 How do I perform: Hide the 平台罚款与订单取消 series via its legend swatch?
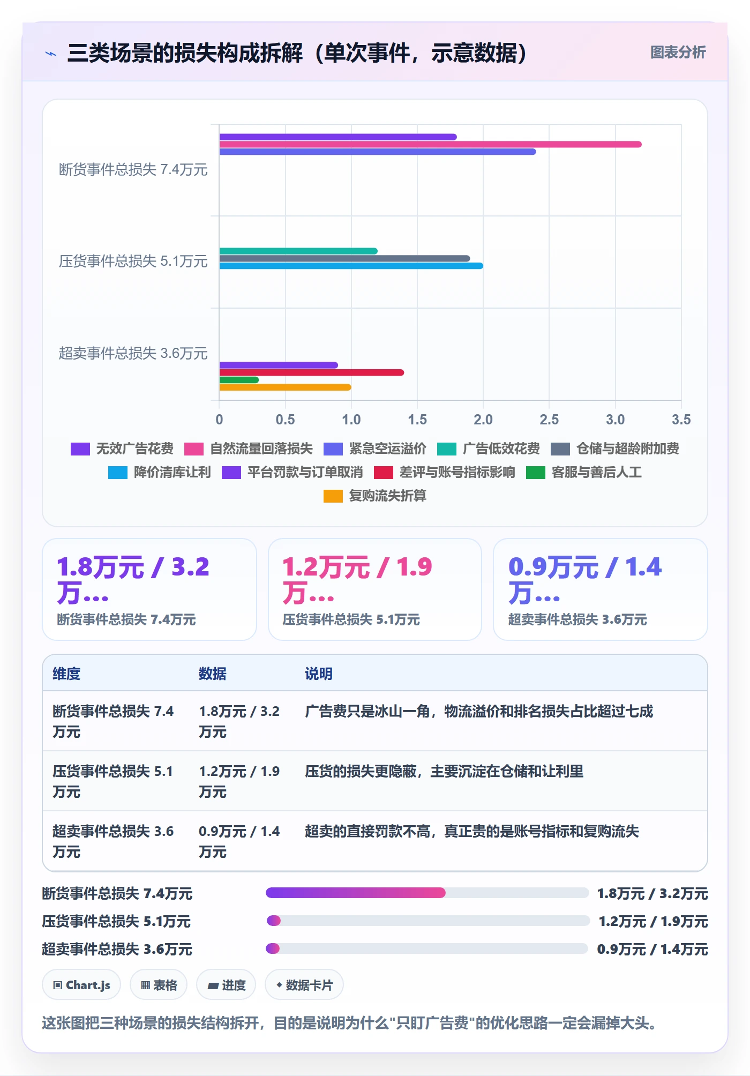click(231, 472)
